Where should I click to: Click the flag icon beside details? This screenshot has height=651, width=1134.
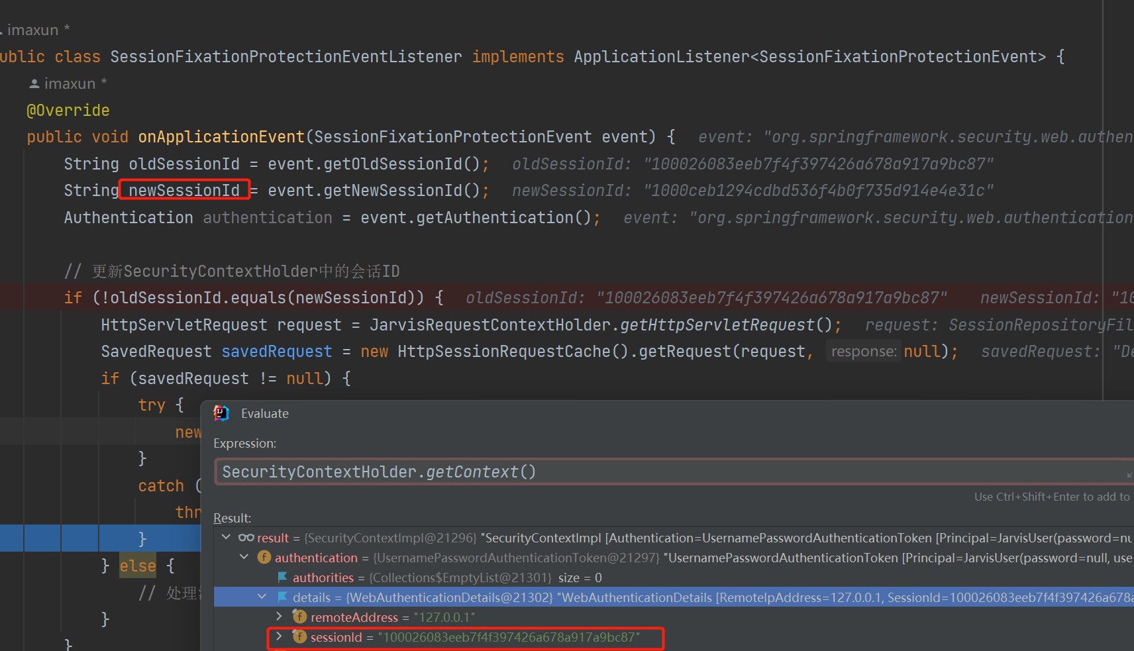click(282, 597)
